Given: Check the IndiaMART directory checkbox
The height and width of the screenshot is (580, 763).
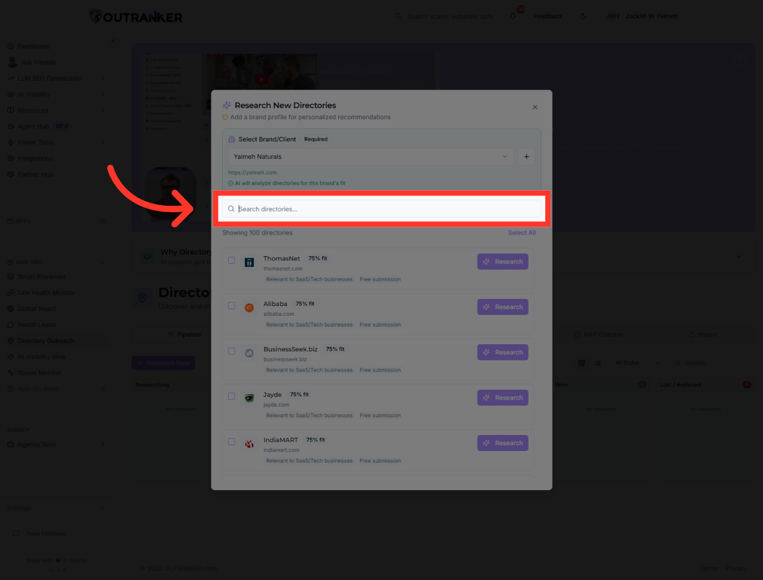Looking at the screenshot, I should [231, 441].
